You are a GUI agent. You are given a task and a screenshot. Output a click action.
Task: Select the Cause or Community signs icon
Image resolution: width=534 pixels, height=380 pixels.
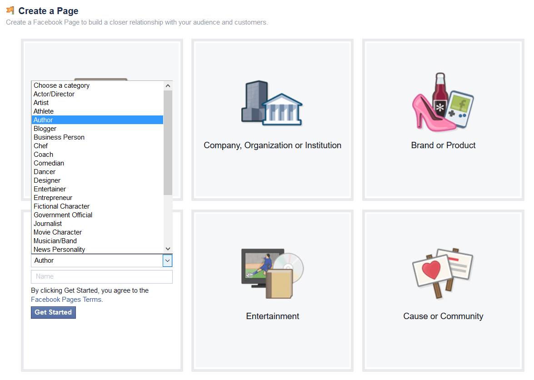click(x=443, y=274)
